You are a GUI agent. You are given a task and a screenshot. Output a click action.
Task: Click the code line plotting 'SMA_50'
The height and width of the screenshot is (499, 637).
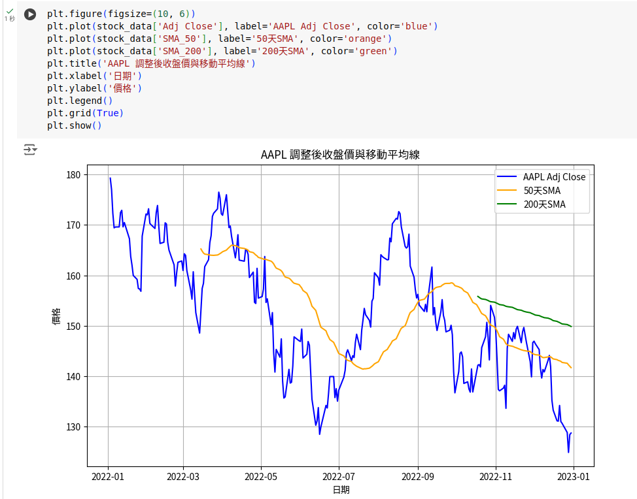click(219, 39)
